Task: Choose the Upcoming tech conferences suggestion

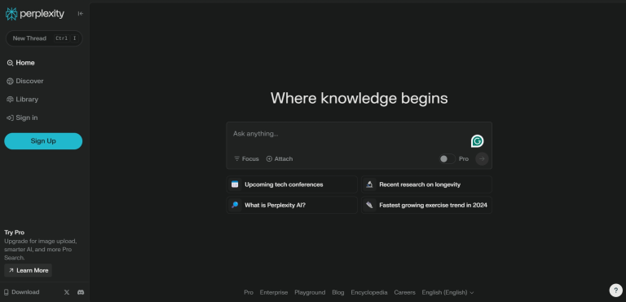Action: (x=292, y=184)
